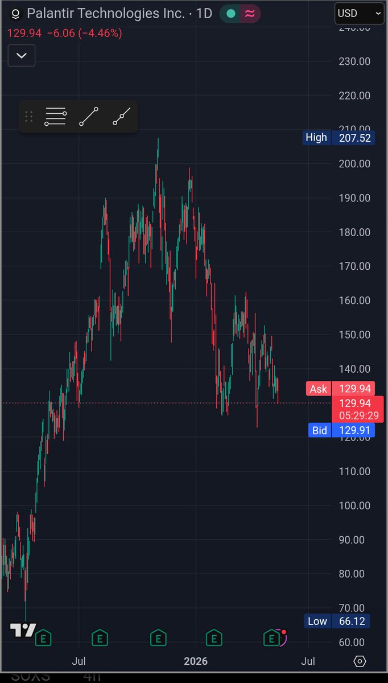
Task: Click the High 207.52 price label
Action: pyautogui.click(x=339, y=137)
